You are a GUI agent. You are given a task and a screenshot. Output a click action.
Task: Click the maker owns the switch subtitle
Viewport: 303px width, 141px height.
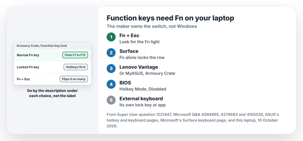(152, 26)
